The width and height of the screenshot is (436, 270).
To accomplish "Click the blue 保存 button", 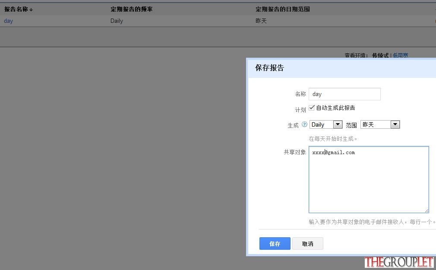I will point(275,243).
